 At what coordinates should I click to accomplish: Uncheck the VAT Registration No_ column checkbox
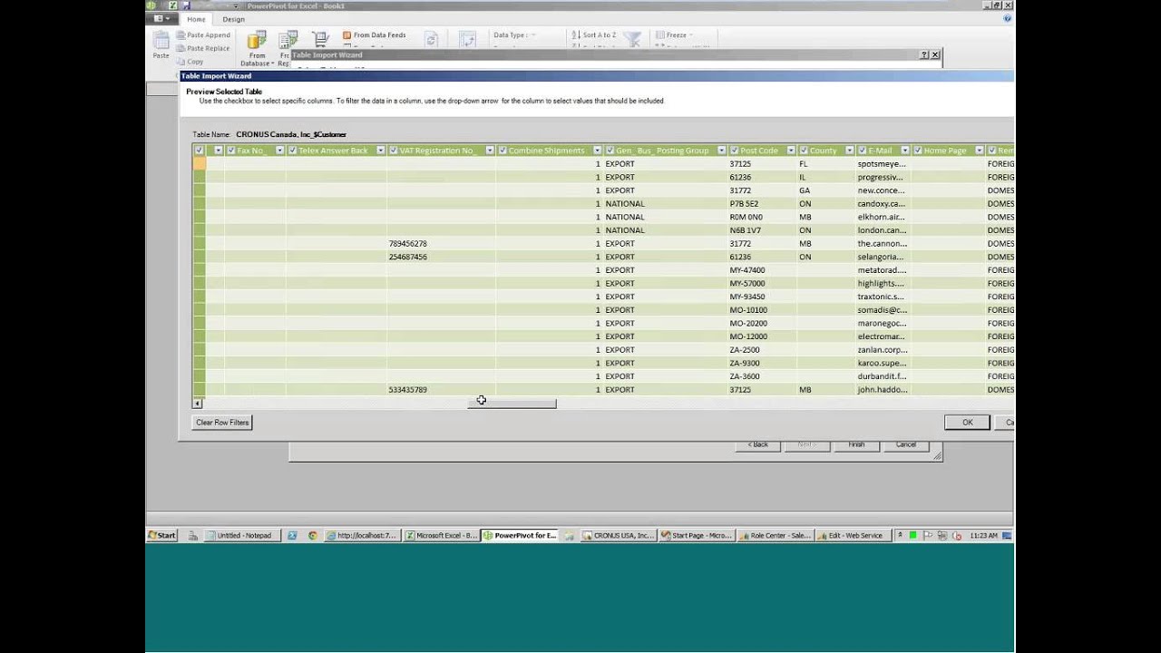tap(394, 151)
